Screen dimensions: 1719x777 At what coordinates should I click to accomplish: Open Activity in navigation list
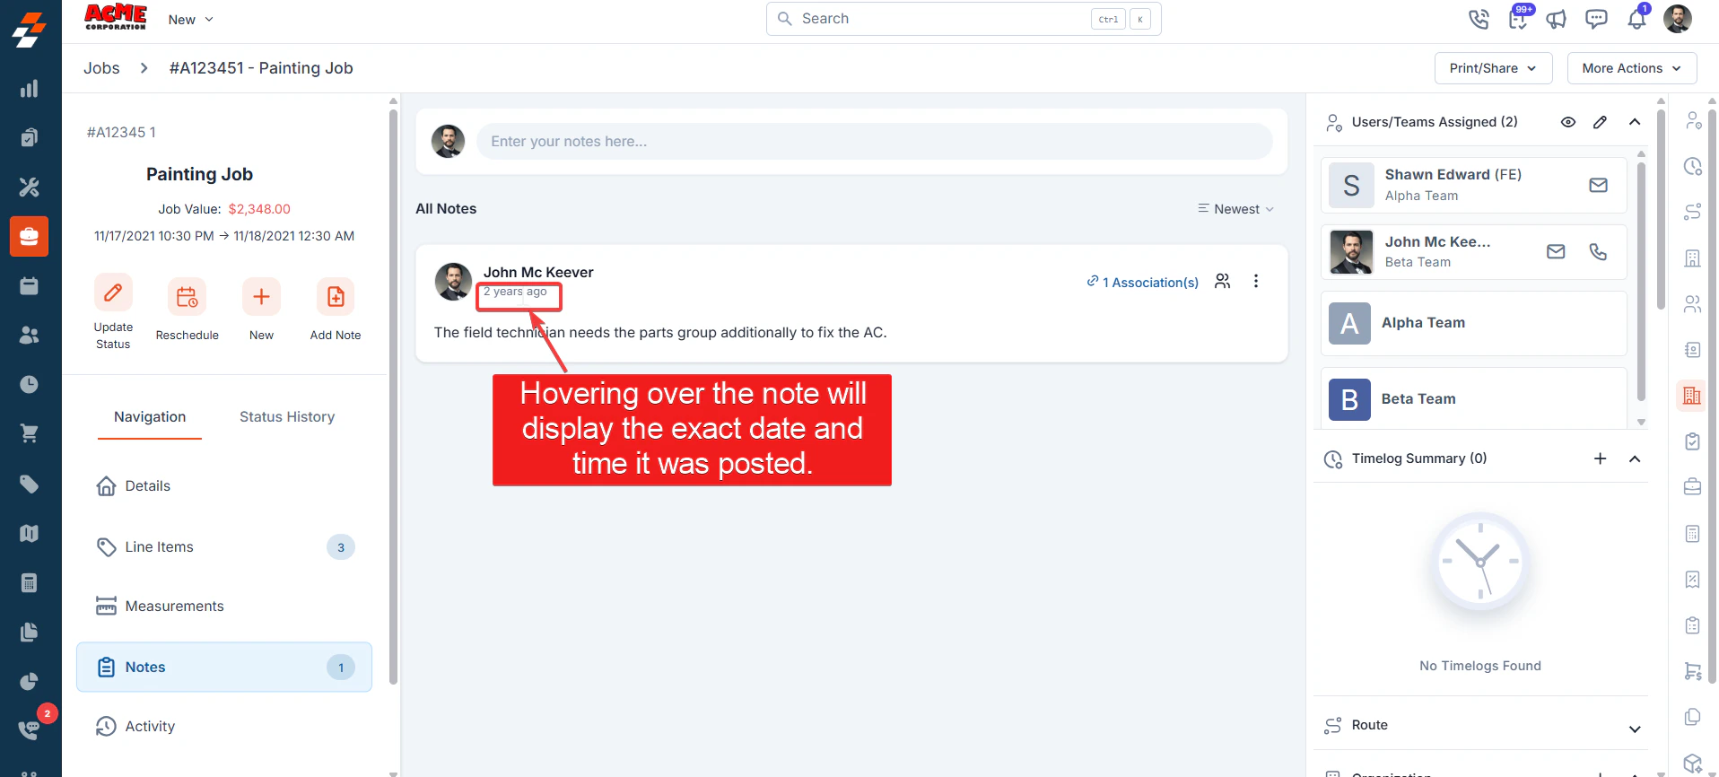coord(224,726)
